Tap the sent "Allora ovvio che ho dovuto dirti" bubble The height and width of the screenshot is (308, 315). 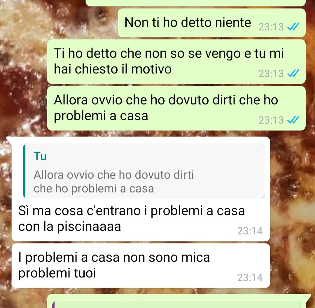tap(176, 108)
